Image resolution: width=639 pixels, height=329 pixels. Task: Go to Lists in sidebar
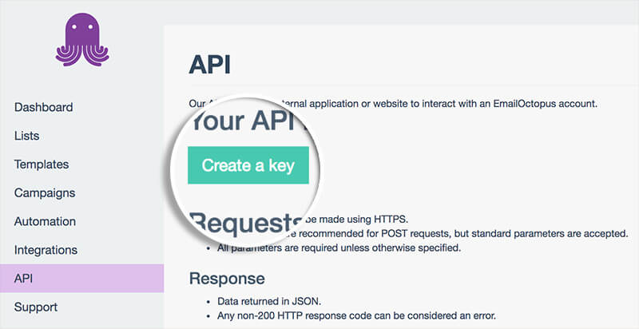pyautogui.click(x=27, y=136)
